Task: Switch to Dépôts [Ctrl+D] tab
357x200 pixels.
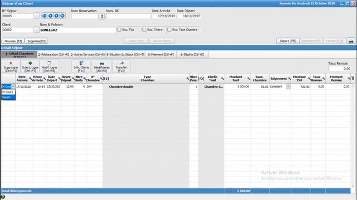Action: coord(192,54)
